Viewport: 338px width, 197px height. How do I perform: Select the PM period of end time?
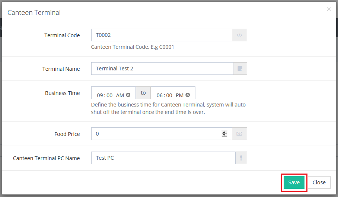[x=179, y=95]
